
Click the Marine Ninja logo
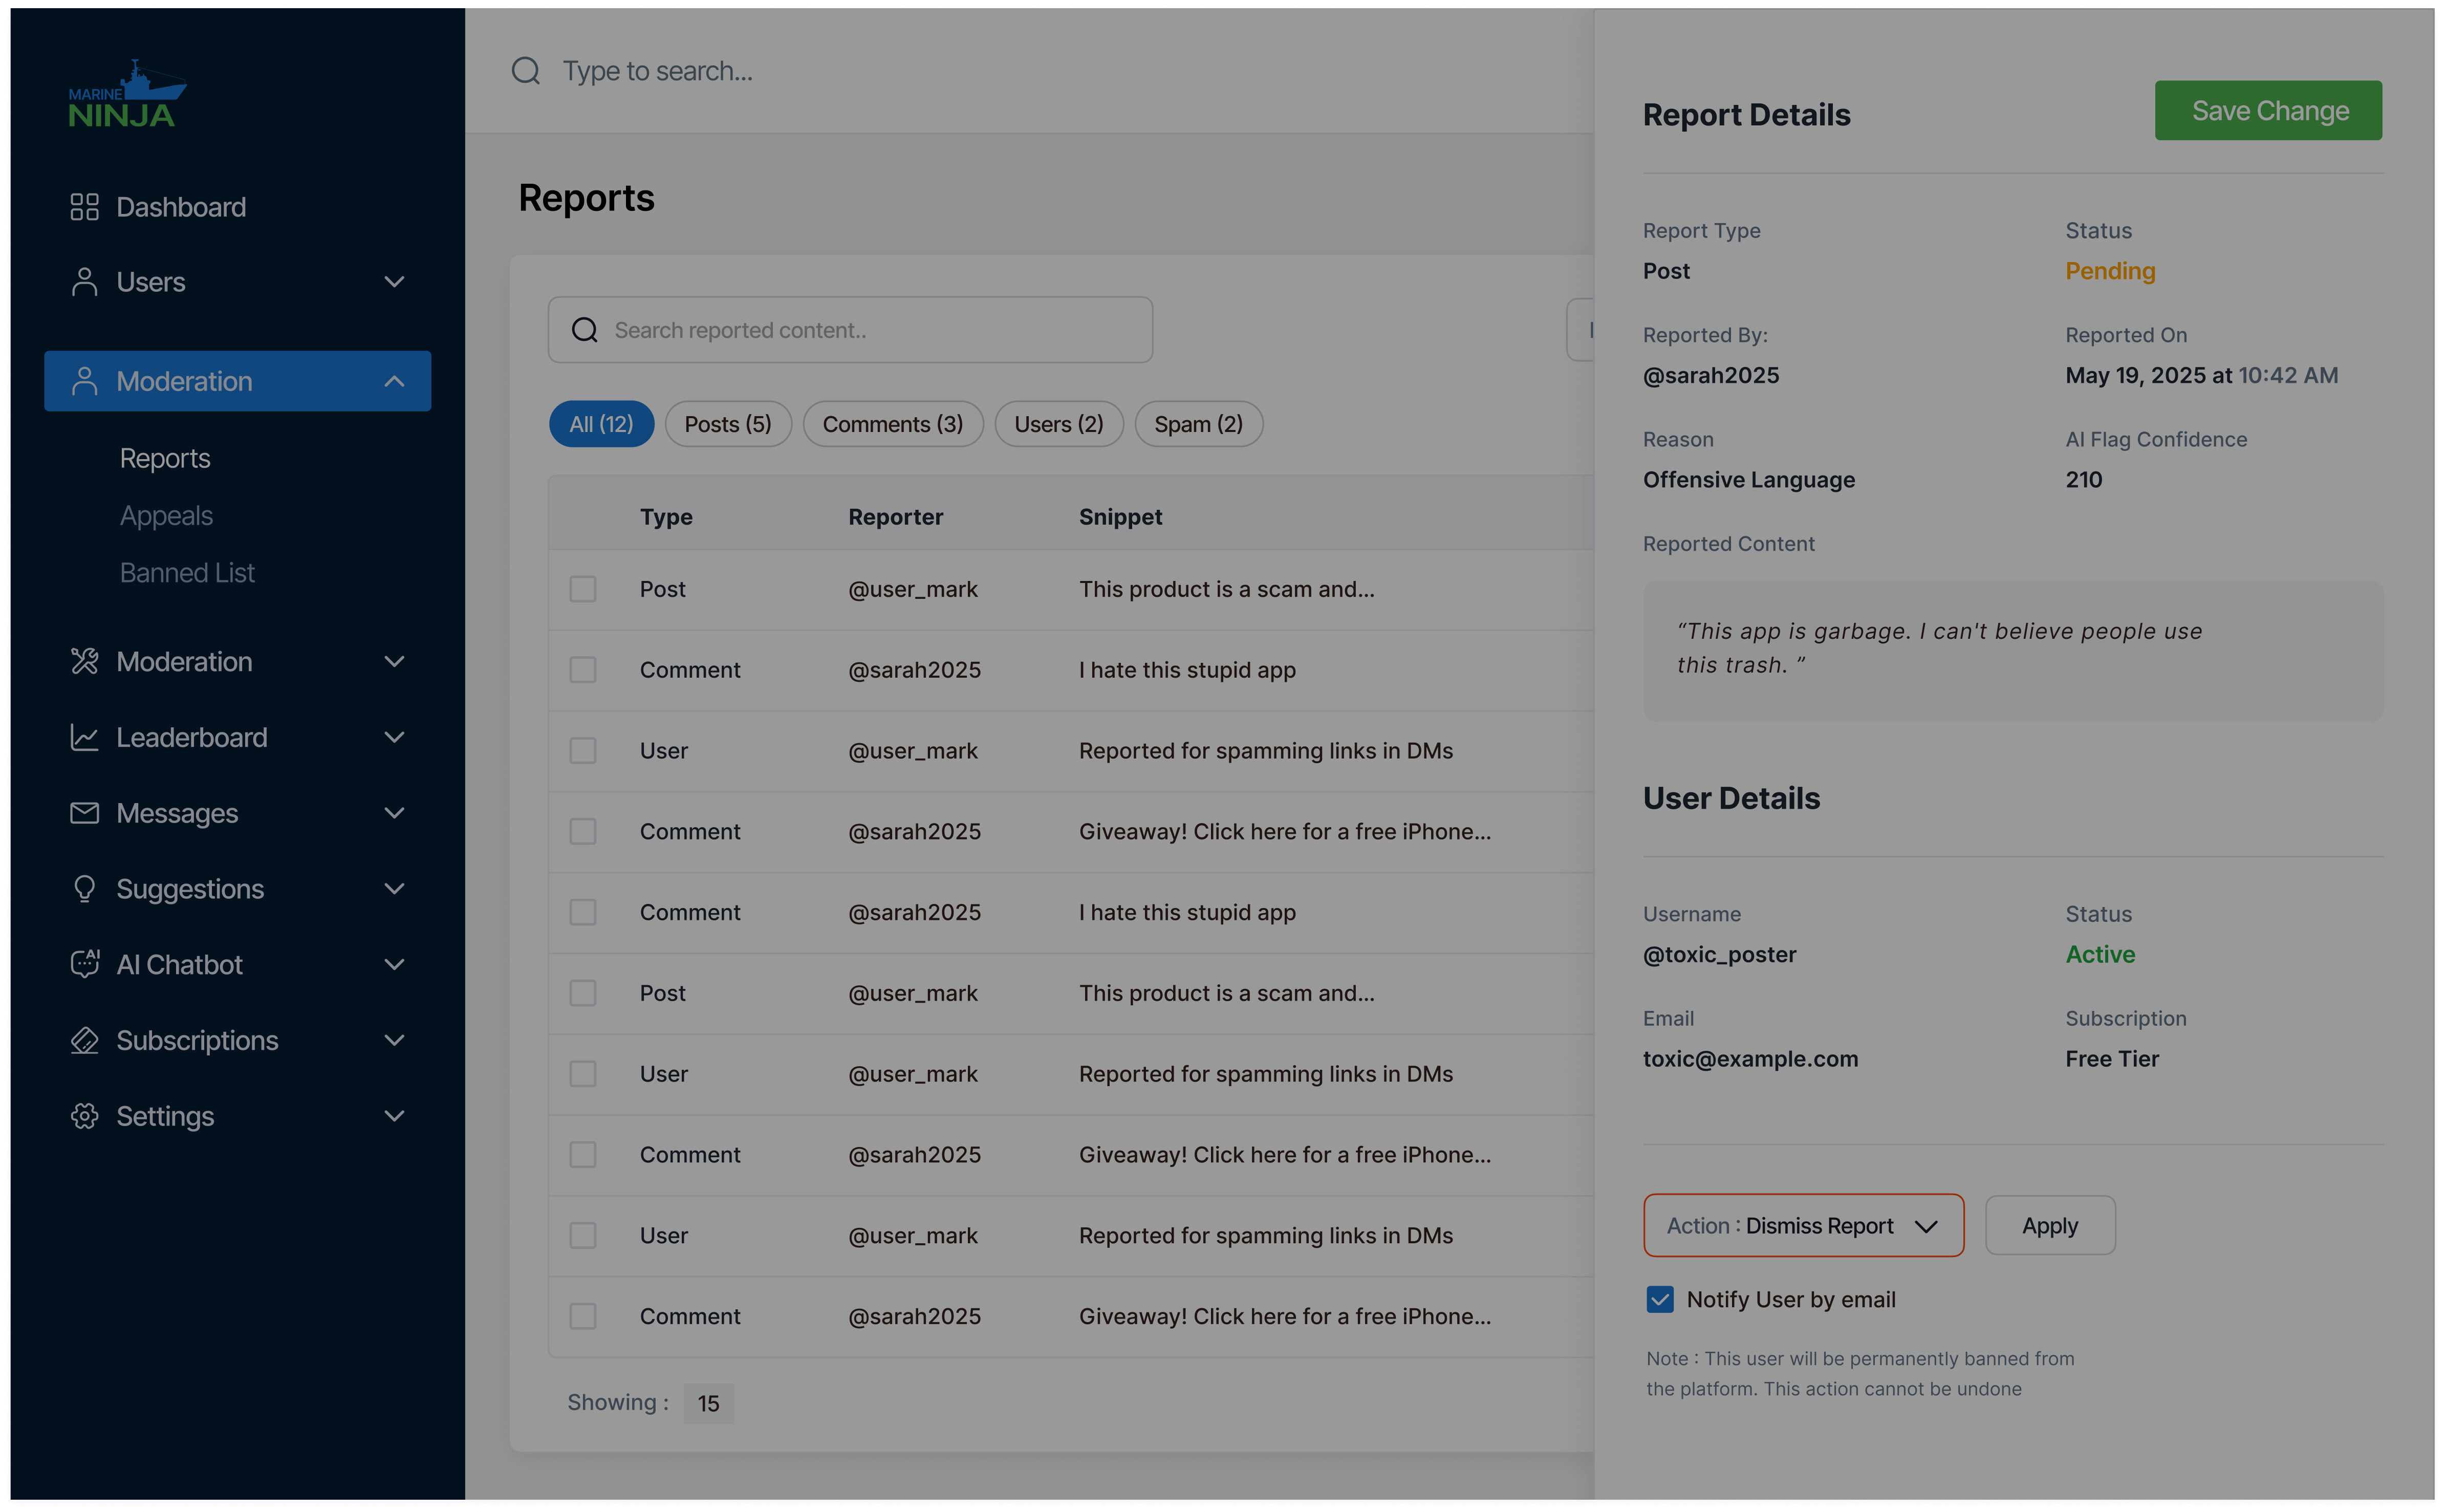coord(126,96)
